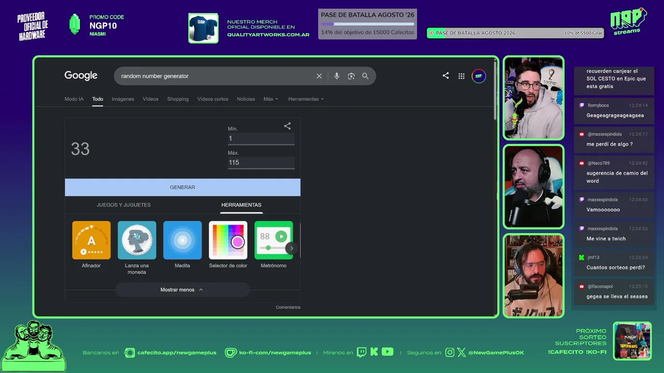Click the Google logo
Image resolution: width=664 pixels, height=373 pixels.
(x=81, y=76)
